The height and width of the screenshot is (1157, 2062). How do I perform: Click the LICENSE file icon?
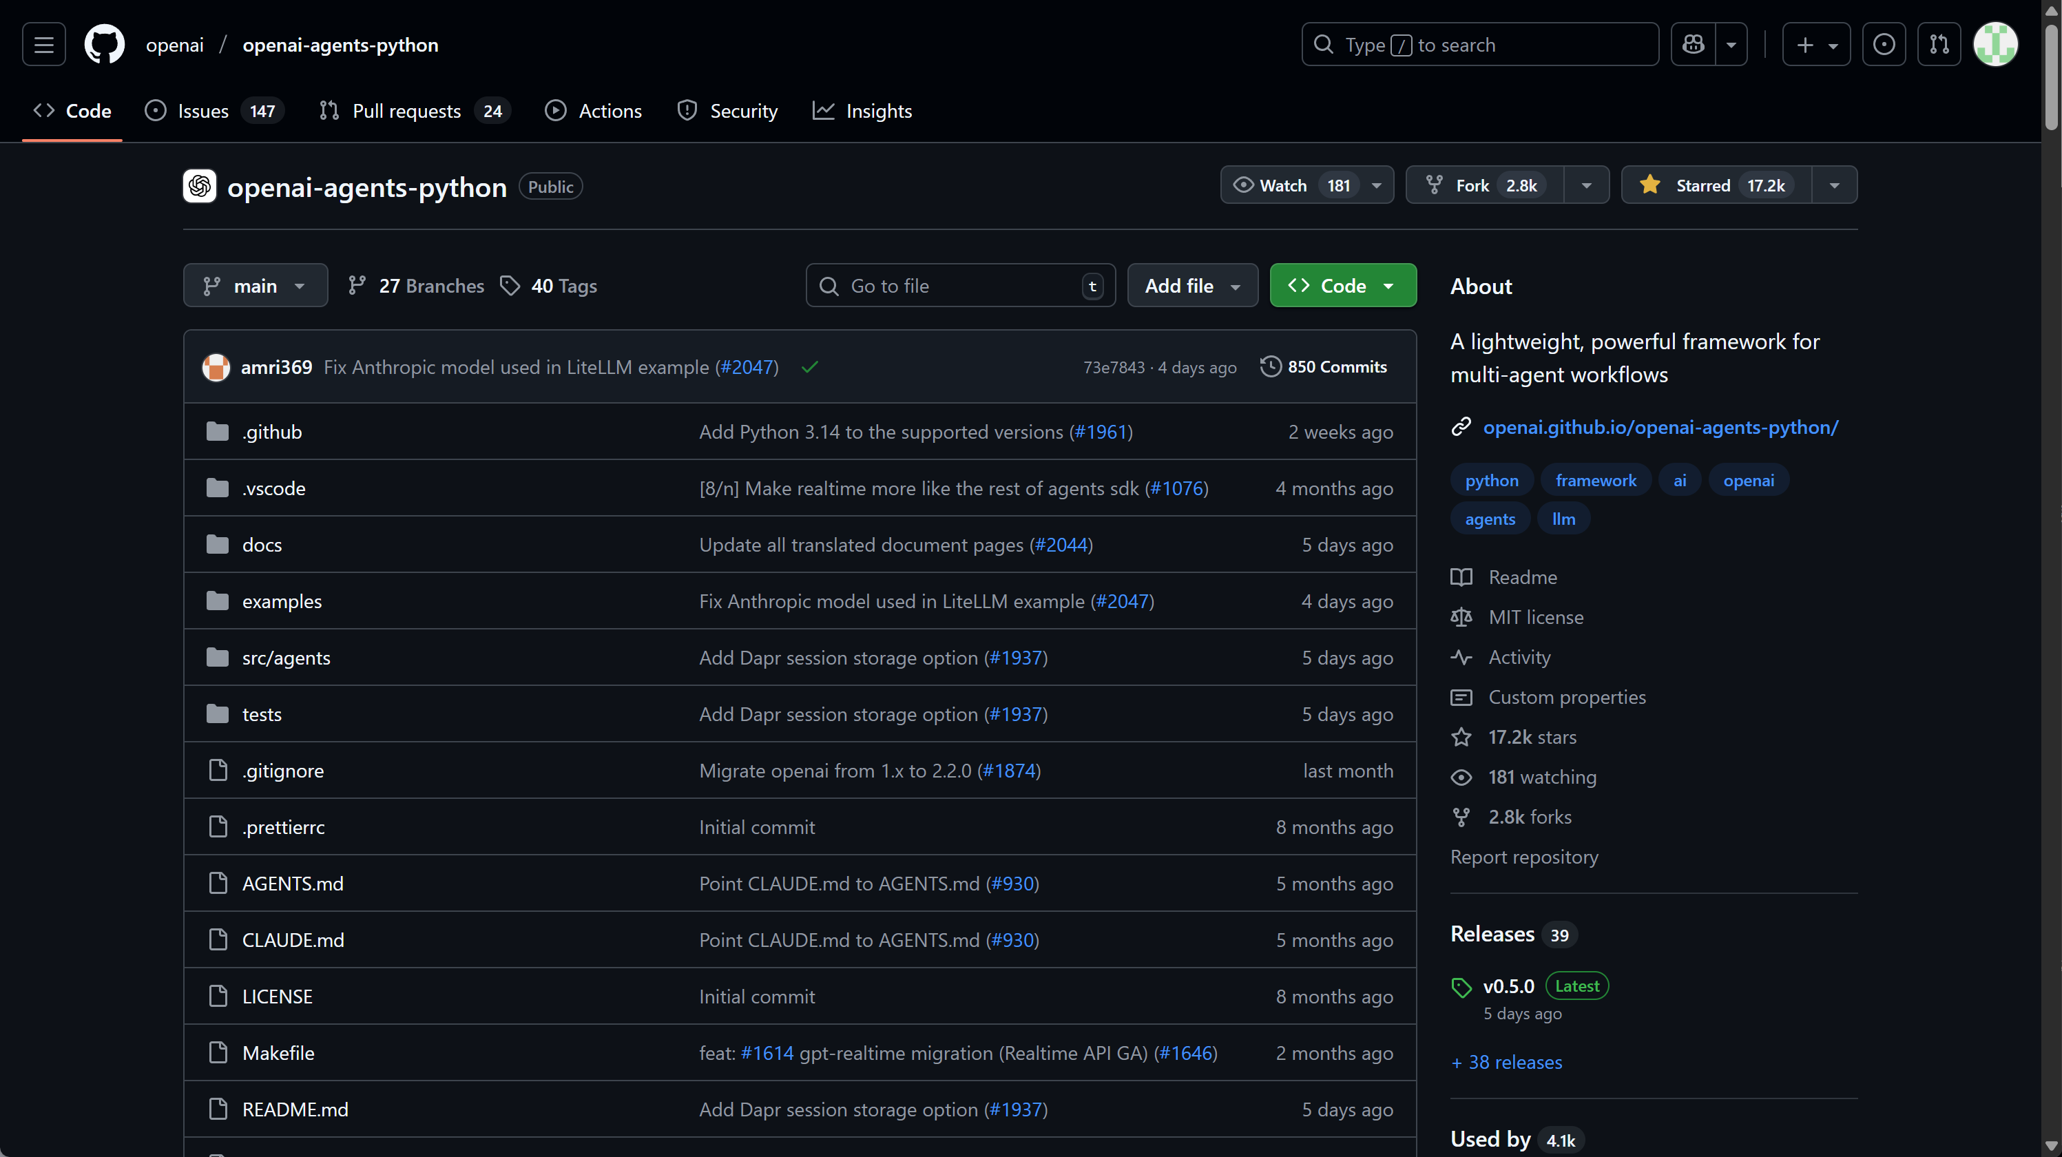click(218, 997)
